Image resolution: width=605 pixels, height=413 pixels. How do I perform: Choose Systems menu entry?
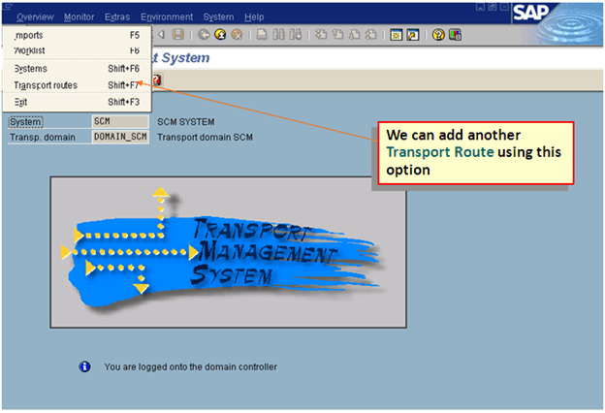point(77,69)
